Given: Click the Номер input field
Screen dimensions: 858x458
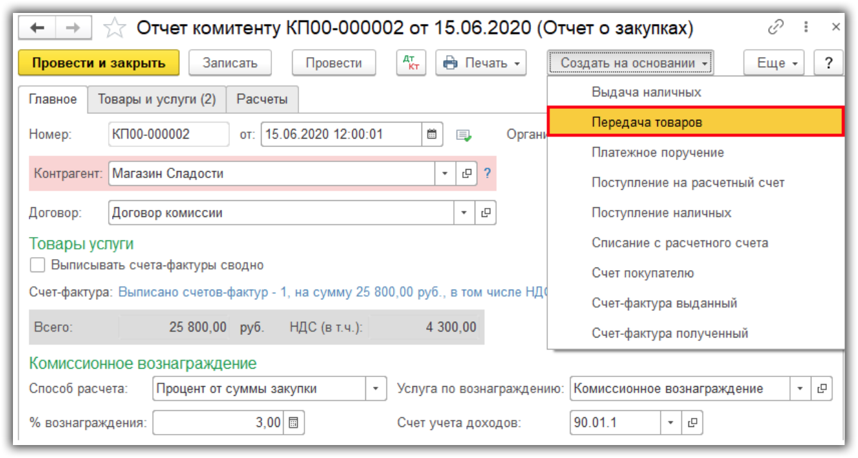Looking at the screenshot, I should pos(168,135).
